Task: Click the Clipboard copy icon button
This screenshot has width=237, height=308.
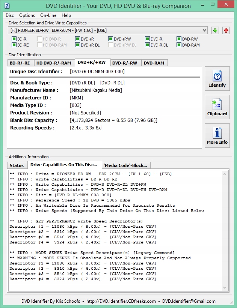Action: 217,108
